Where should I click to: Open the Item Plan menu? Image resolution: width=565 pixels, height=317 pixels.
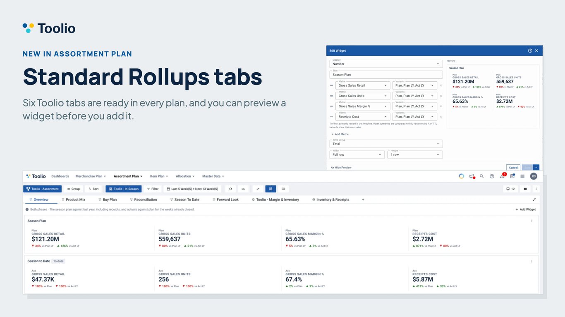pyautogui.click(x=159, y=176)
